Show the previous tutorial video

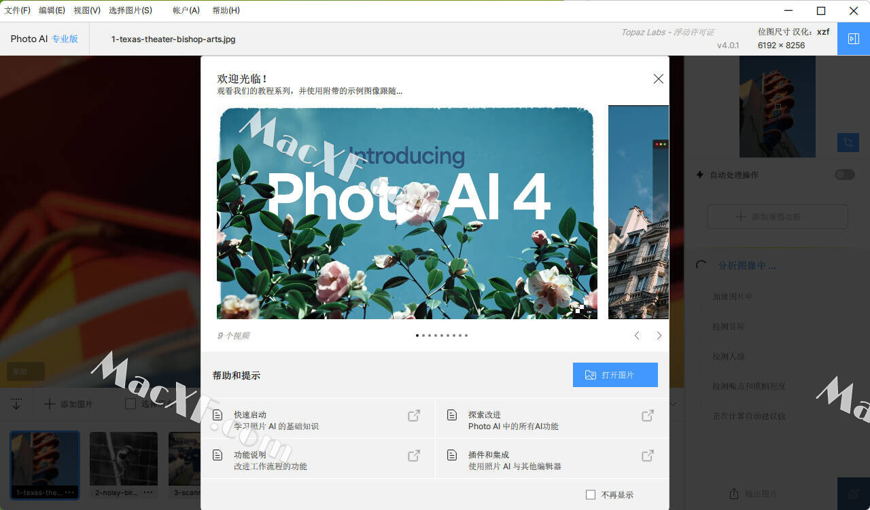coord(637,335)
